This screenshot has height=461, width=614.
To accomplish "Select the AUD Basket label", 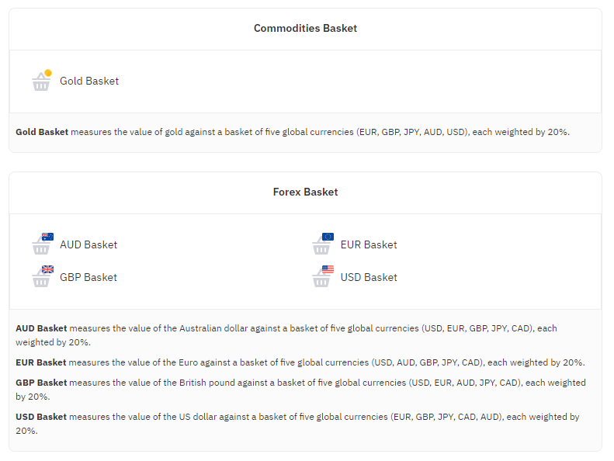I will coord(88,244).
